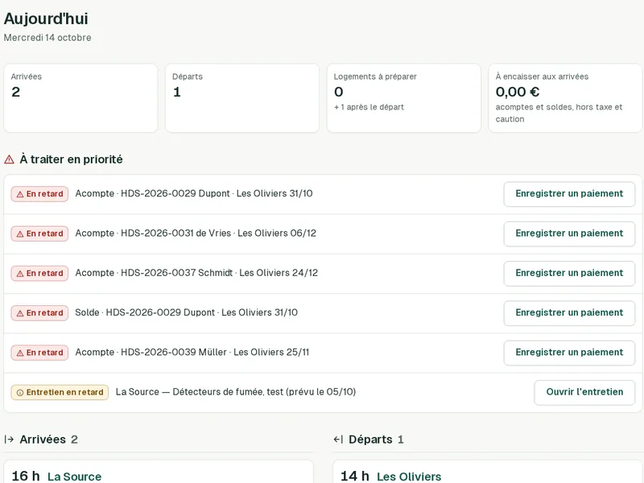Click the En retard badge on Acompte Dupont row

coord(39,194)
